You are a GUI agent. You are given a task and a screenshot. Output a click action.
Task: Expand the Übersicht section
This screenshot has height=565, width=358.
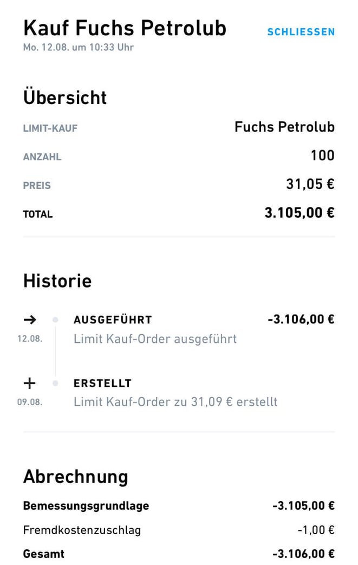pyautogui.click(x=64, y=98)
